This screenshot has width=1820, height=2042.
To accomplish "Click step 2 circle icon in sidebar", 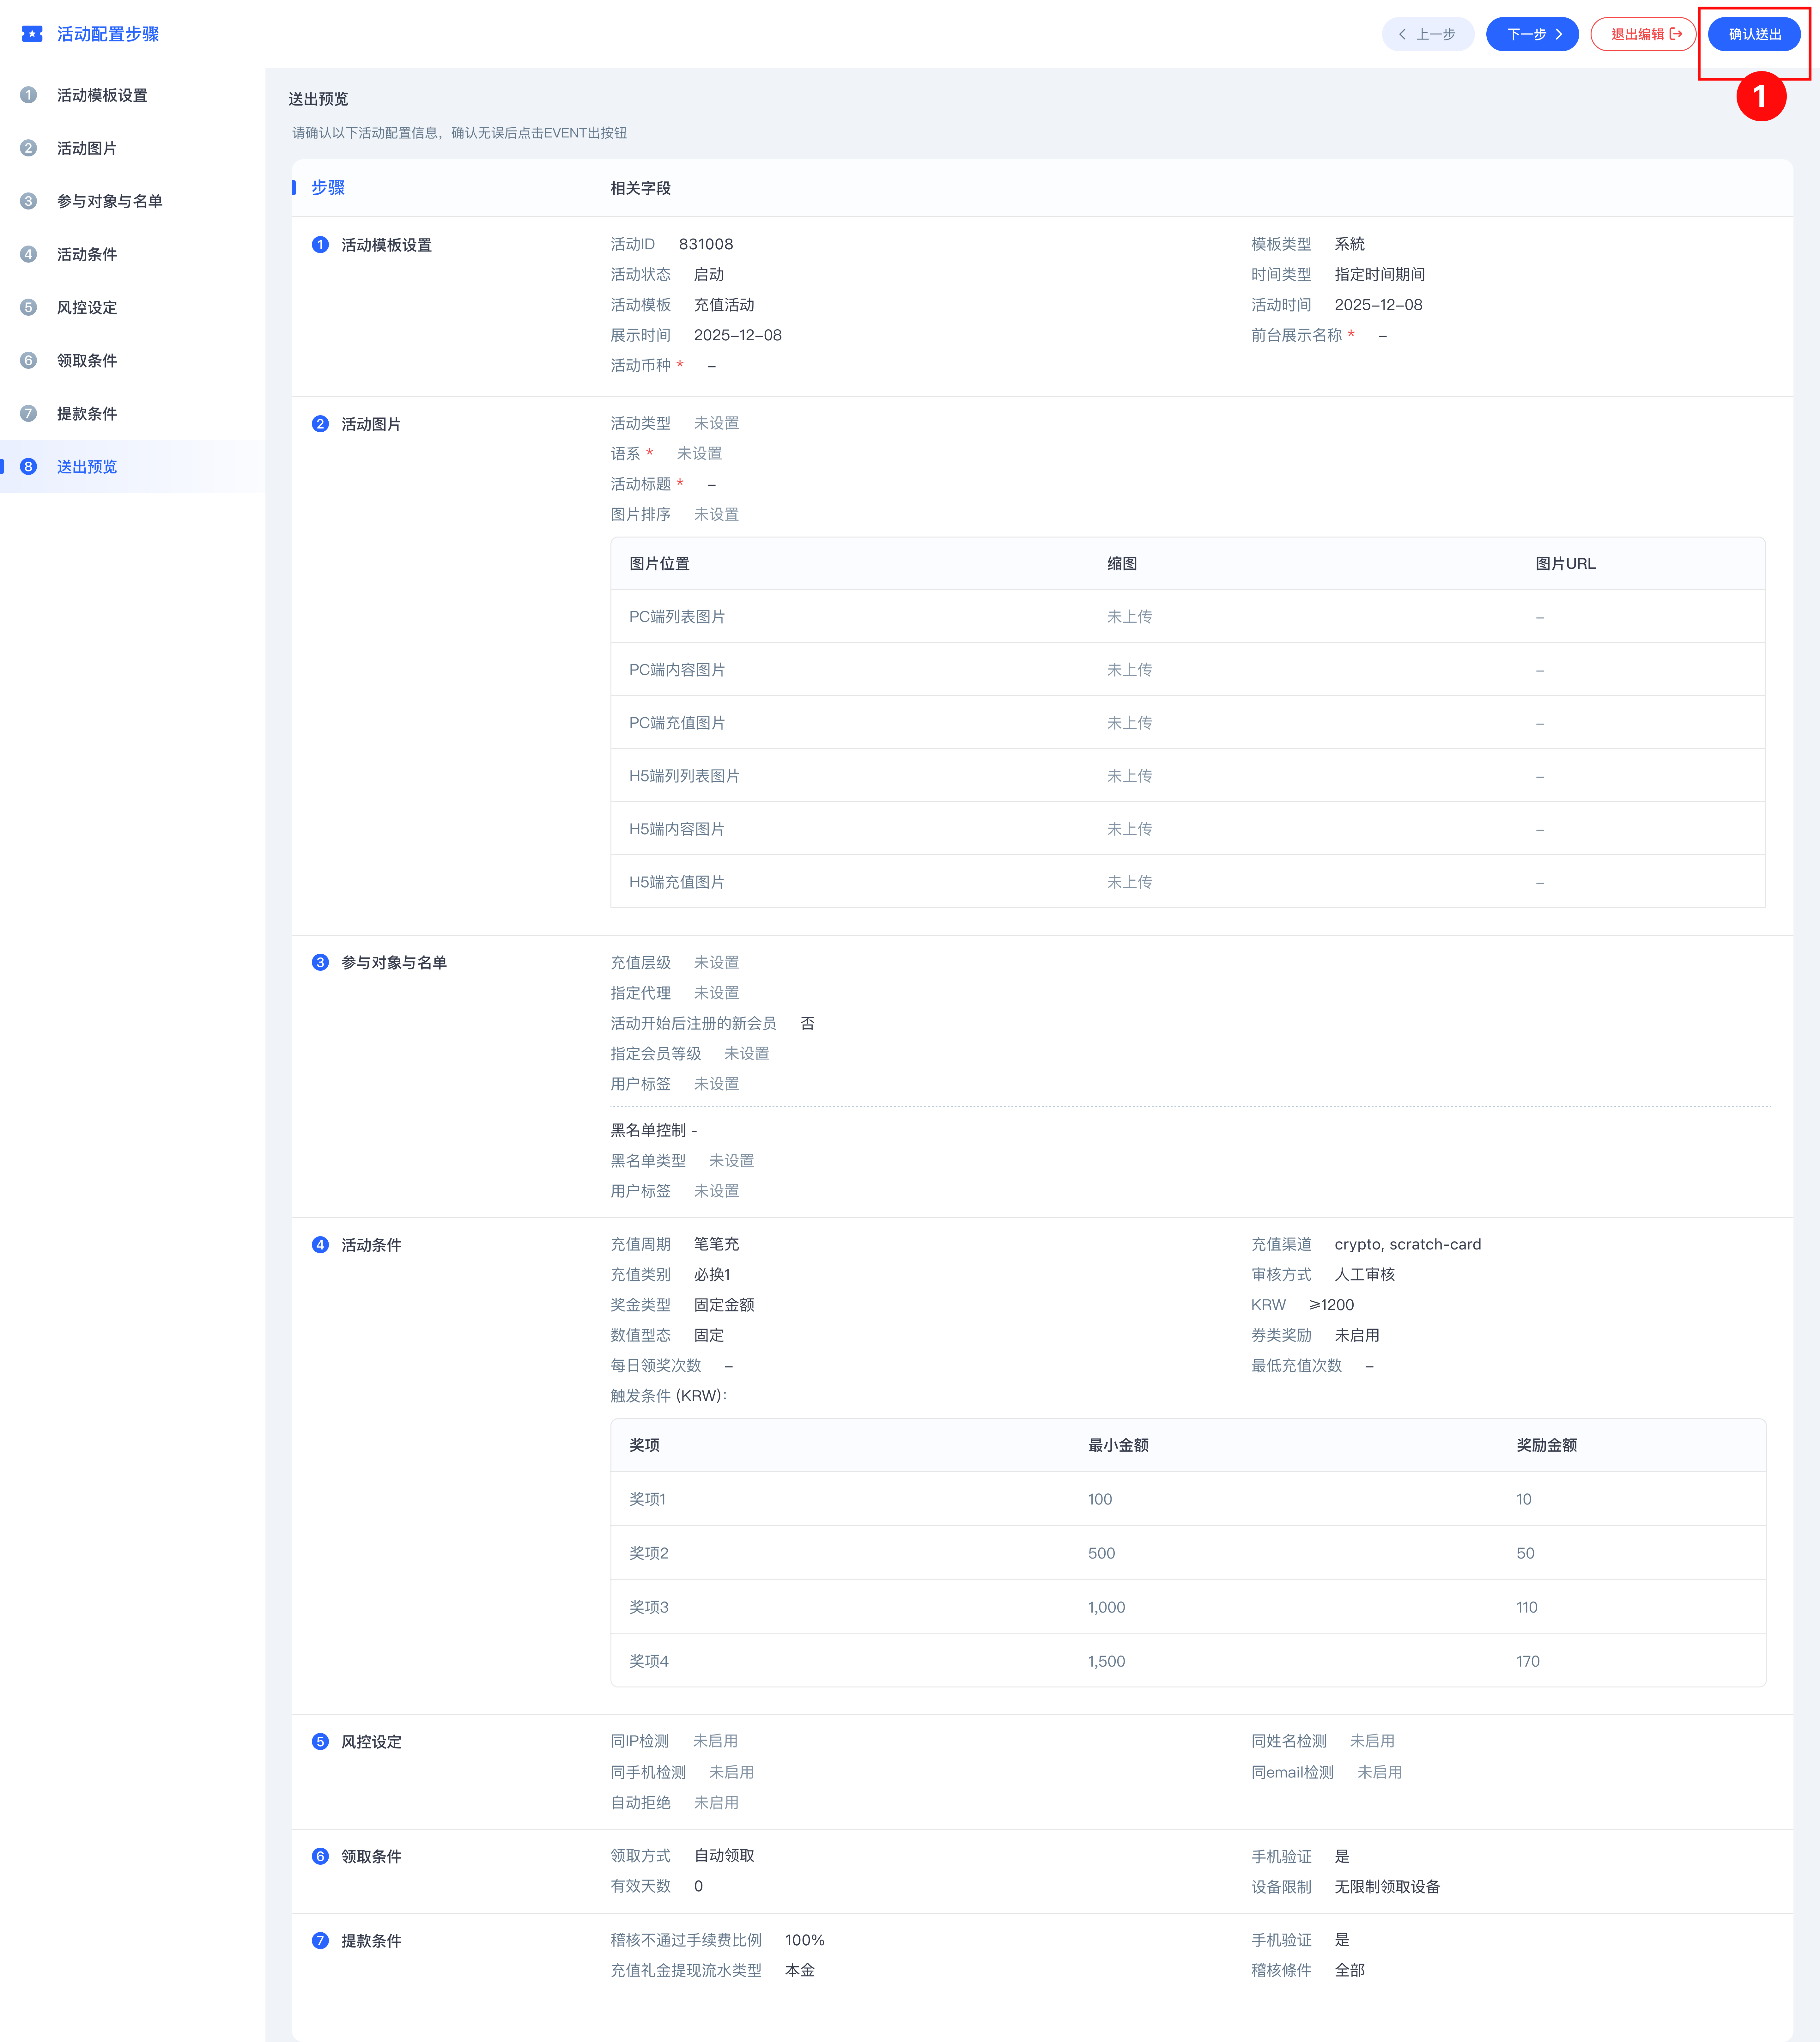I will [28, 148].
